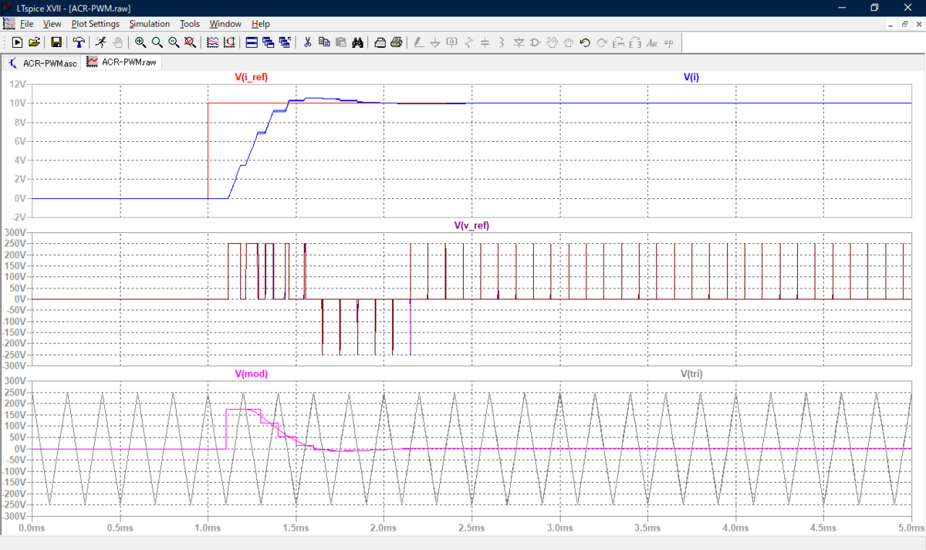Open the Tools menu
The width and height of the screenshot is (926, 550).
190,24
